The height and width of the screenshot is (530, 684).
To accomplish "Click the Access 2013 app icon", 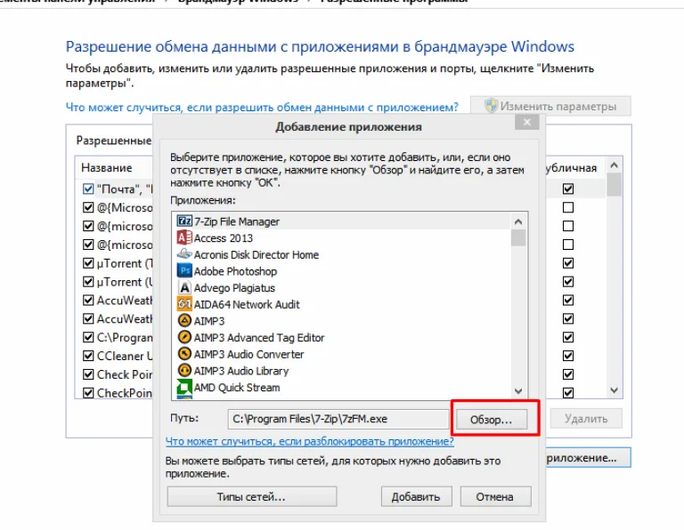I will [184, 237].
